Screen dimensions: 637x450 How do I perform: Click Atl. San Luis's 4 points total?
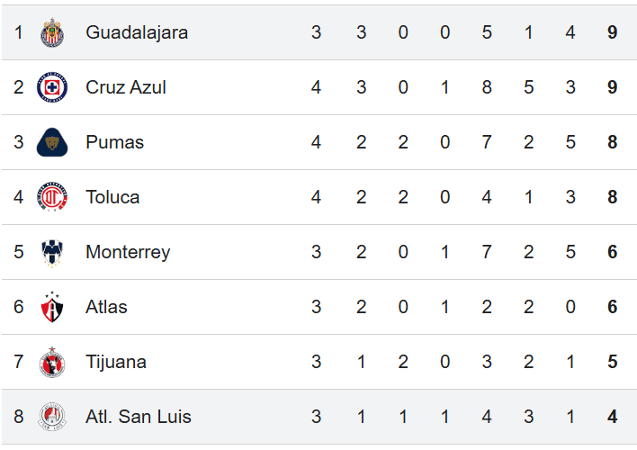(613, 417)
